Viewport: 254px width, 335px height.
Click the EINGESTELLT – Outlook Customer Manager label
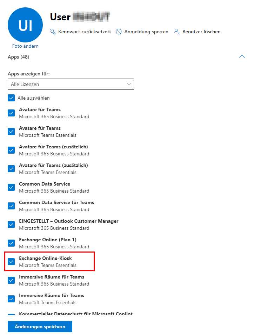pyautogui.click(x=68, y=221)
